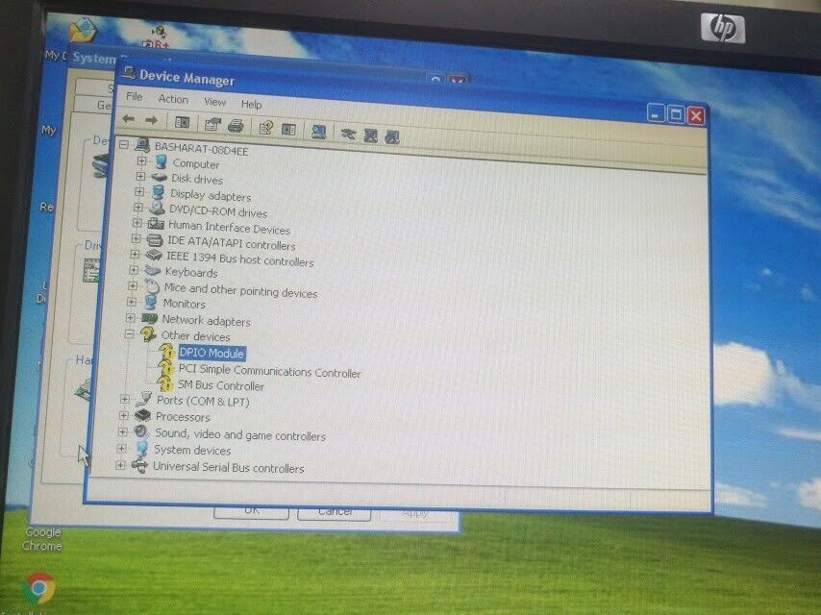Expand the IEEE 1394 Bus host controllers node

pos(135,255)
